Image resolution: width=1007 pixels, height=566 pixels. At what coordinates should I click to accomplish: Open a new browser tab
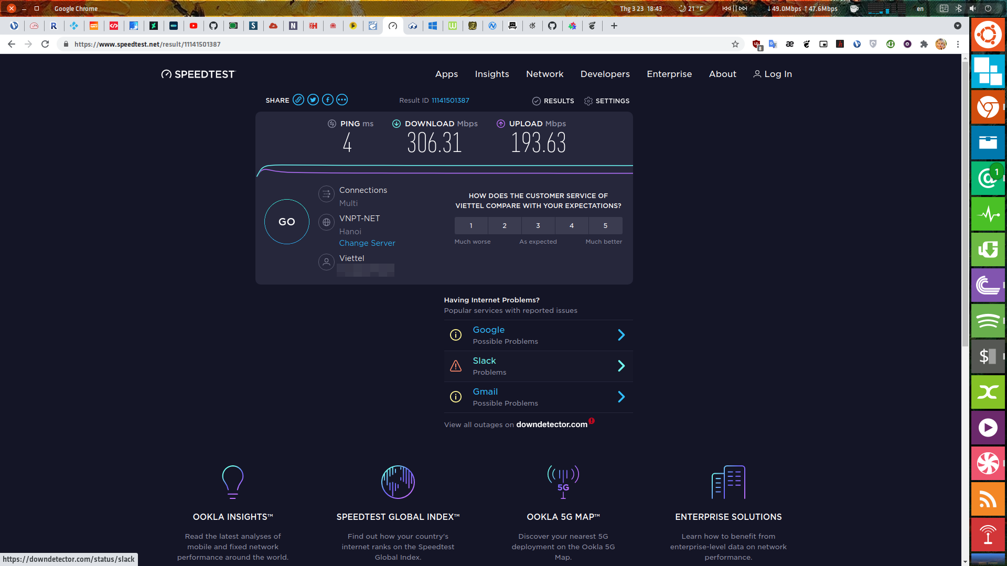click(x=614, y=26)
